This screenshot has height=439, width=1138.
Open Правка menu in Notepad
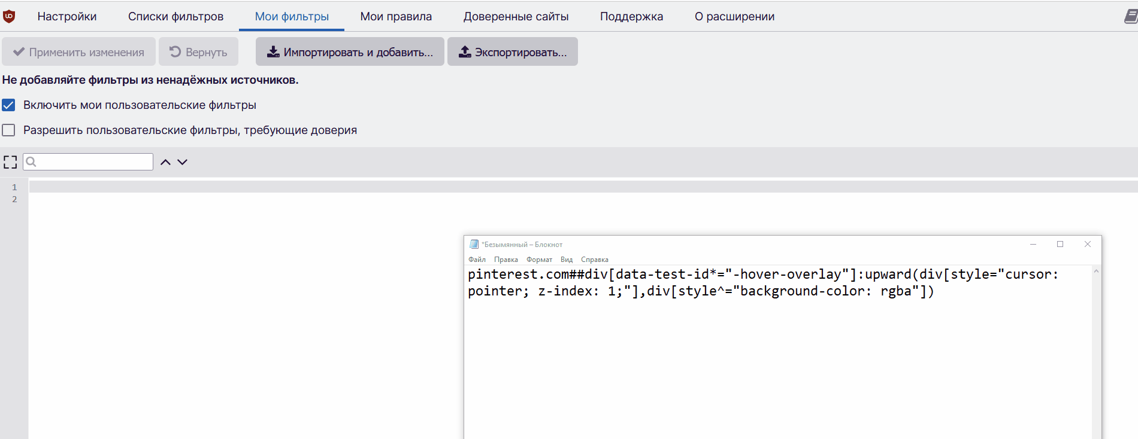point(506,260)
